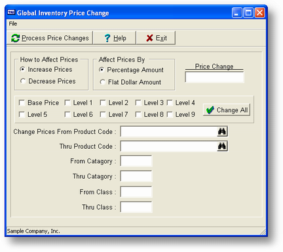Viewport: 283px width, 252px height.
Task: Click the green checkmark on Change All
Action: coord(210,110)
